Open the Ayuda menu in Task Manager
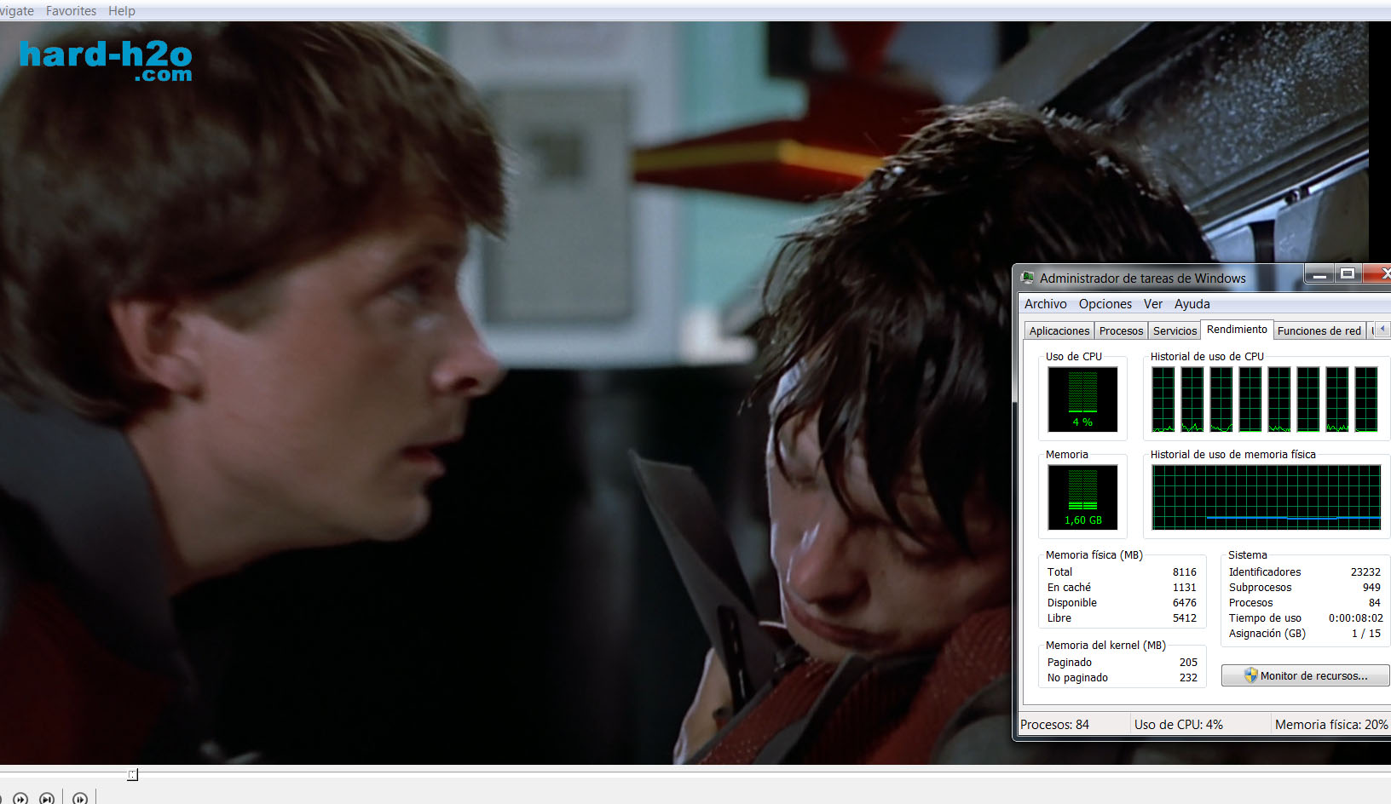1391x804 pixels. (x=1192, y=304)
